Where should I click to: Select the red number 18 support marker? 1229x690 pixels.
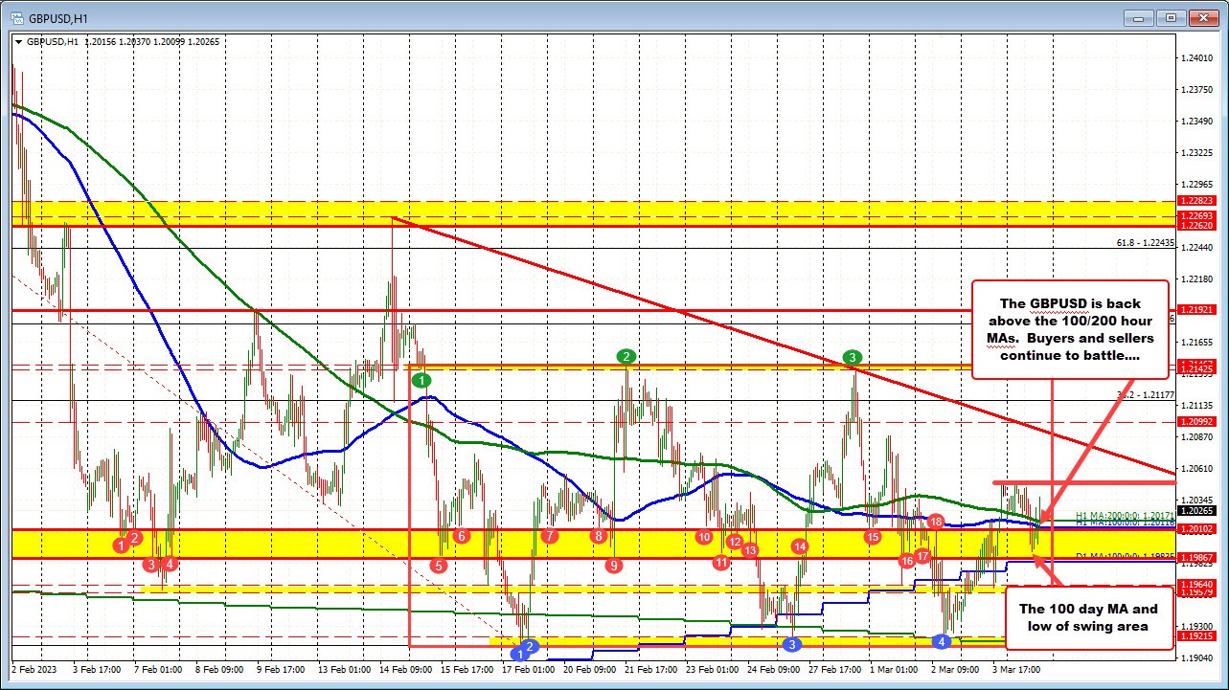pyautogui.click(x=935, y=523)
